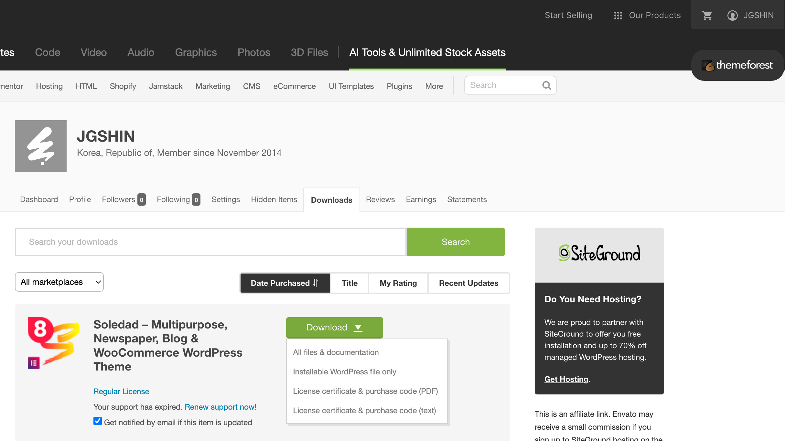Uncheck Get notified by email checkbox
Viewport: 785px width, 441px height.
point(98,421)
